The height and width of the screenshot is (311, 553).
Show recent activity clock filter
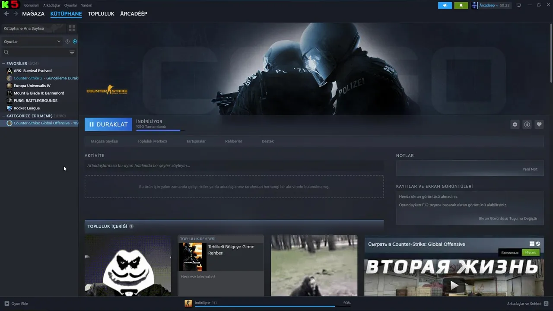67,41
